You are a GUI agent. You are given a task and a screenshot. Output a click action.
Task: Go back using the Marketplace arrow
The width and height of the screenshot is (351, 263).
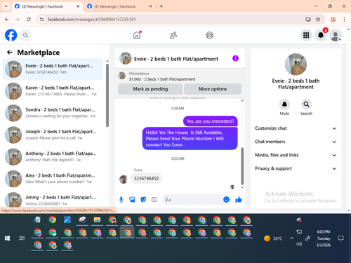click(10, 52)
